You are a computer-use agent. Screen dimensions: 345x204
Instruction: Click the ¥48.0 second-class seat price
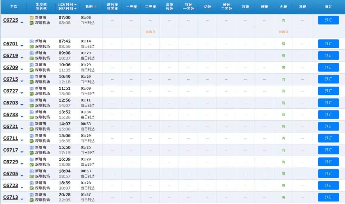[x=150, y=32]
